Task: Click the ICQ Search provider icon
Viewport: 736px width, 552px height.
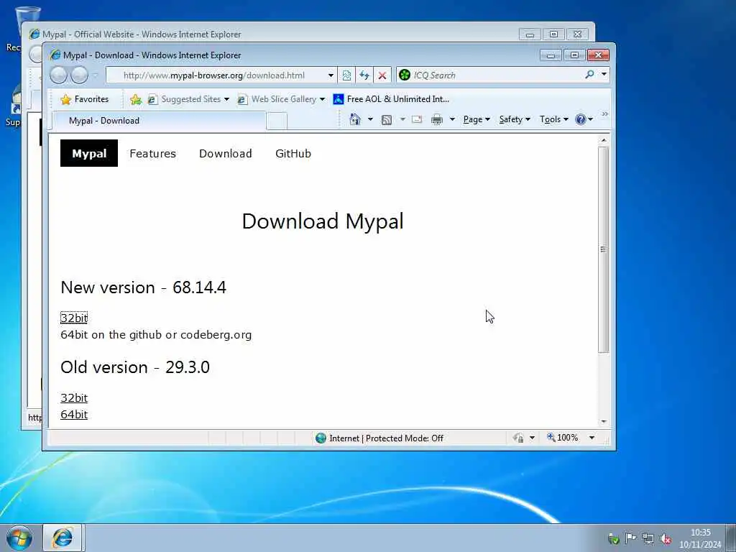Action: [405, 75]
